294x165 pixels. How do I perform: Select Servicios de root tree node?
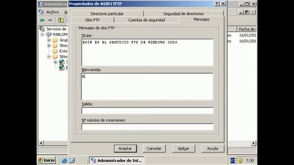56,29
